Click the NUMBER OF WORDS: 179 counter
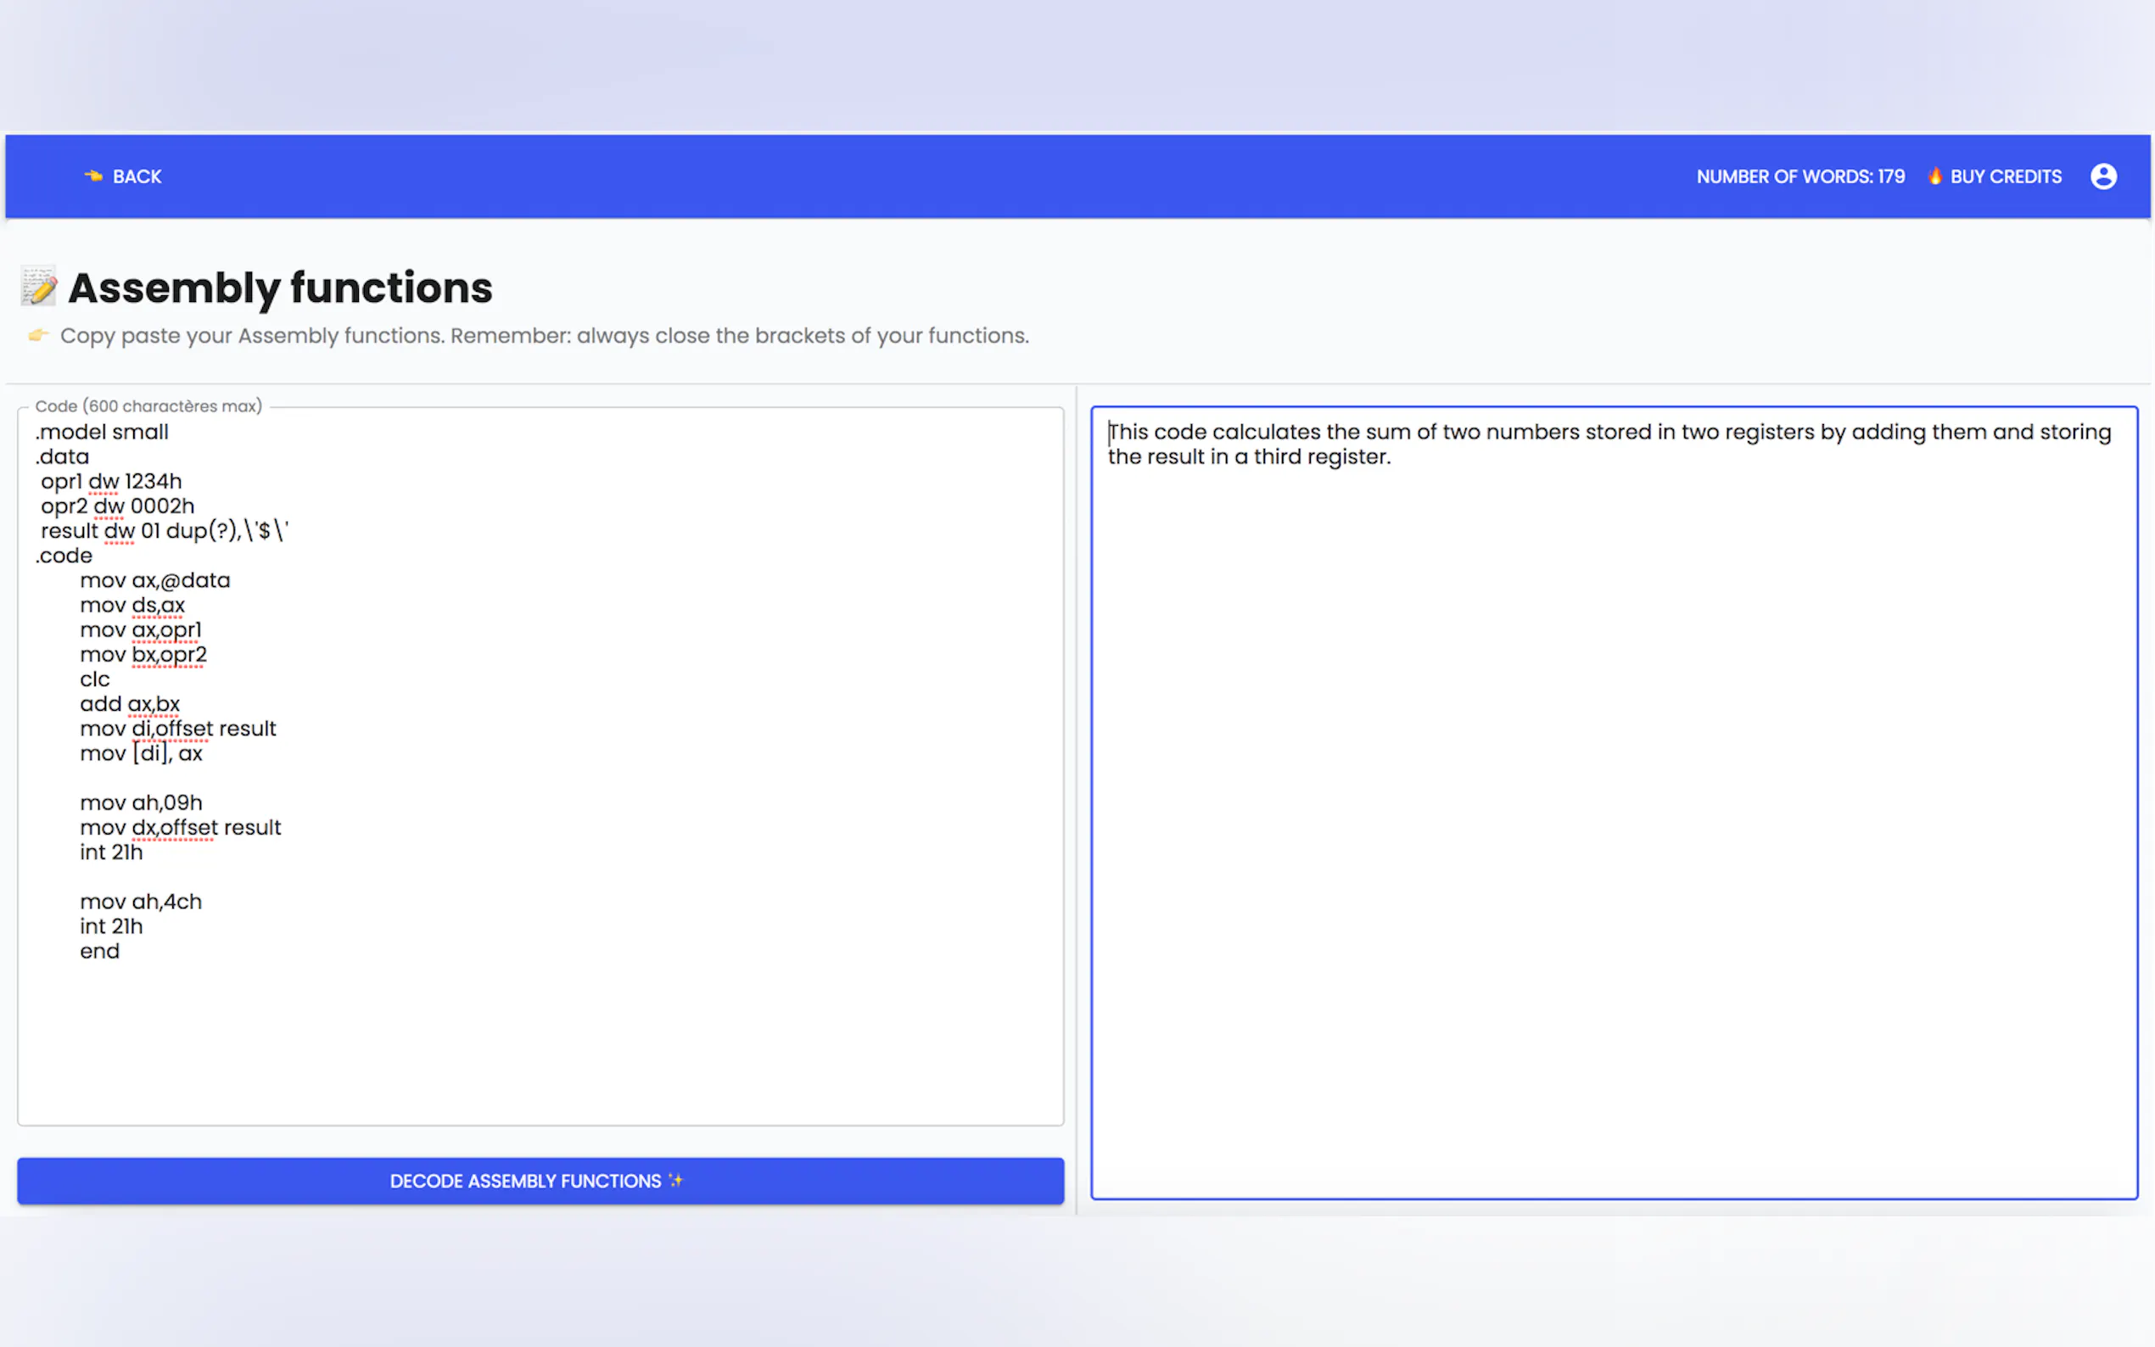Screen dimensions: 2155x1347 pos(1800,176)
